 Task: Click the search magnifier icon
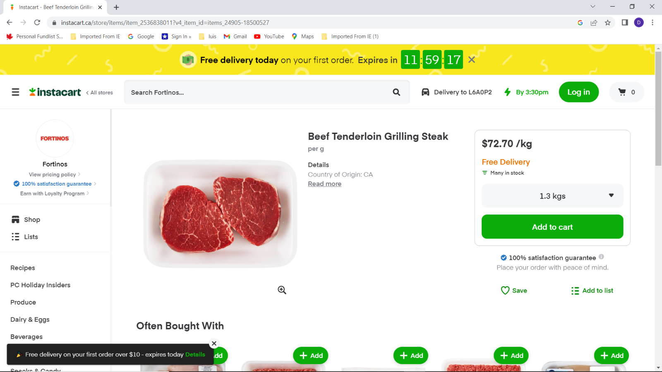tap(396, 92)
